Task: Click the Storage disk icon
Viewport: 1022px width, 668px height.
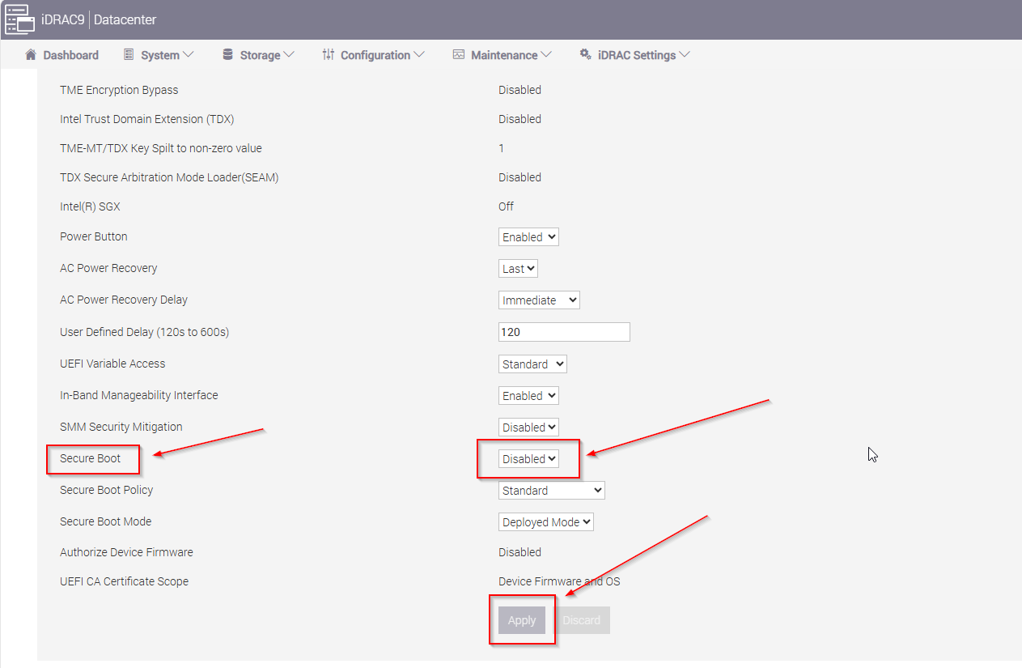Action: click(x=227, y=55)
